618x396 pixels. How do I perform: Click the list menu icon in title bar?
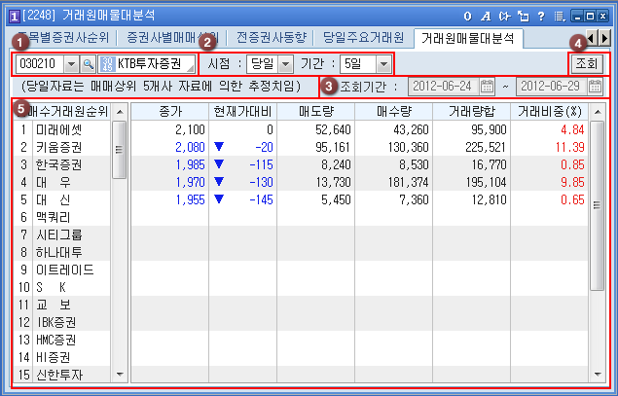coord(557,17)
